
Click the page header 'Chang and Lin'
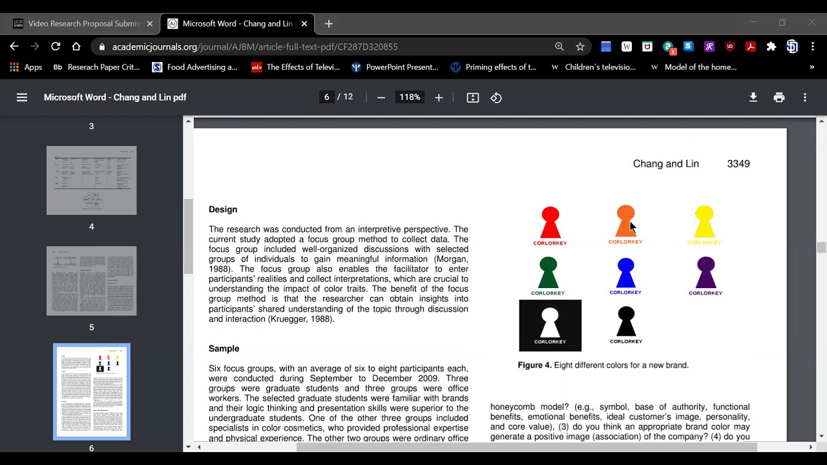(666, 164)
